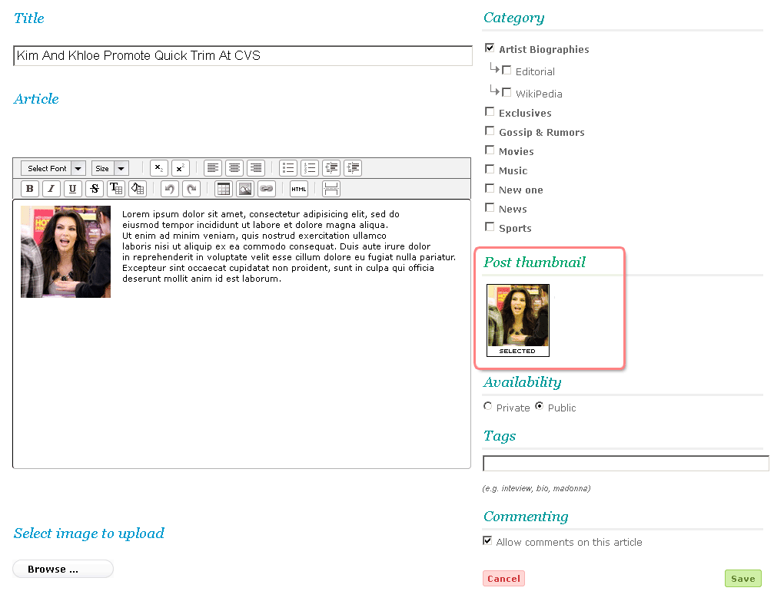Toggle Allow comments on this article
Viewport: 774px width, 601px height.
click(x=487, y=541)
